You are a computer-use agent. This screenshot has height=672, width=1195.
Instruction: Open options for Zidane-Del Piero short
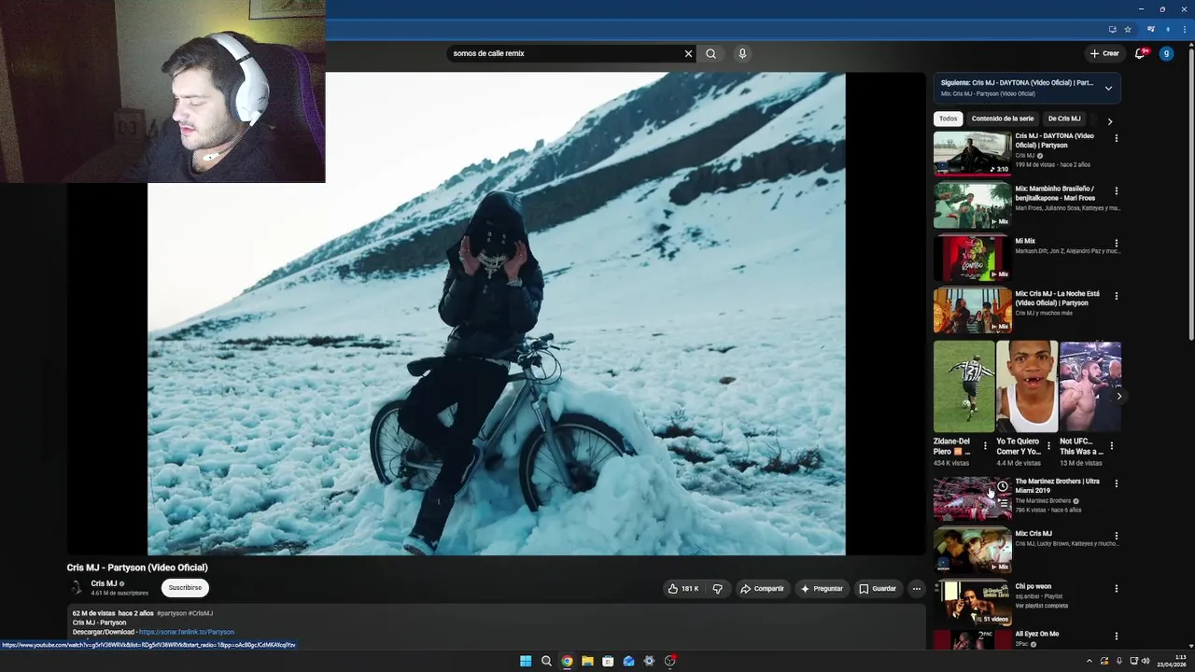pyautogui.click(x=985, y=446)
